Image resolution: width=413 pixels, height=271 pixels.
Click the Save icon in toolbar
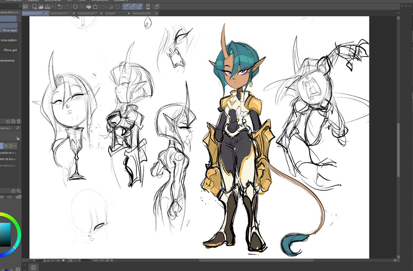click(48, 7)
